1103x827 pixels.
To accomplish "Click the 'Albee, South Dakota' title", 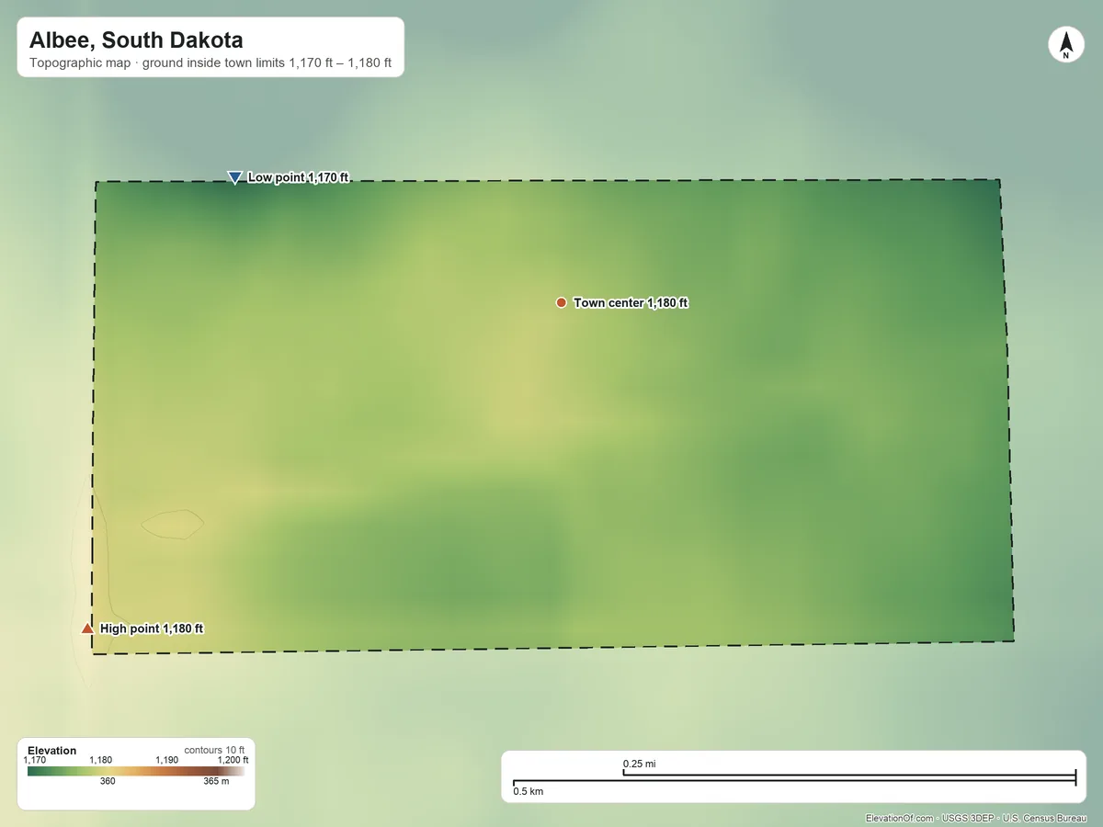I will [136, 40].
